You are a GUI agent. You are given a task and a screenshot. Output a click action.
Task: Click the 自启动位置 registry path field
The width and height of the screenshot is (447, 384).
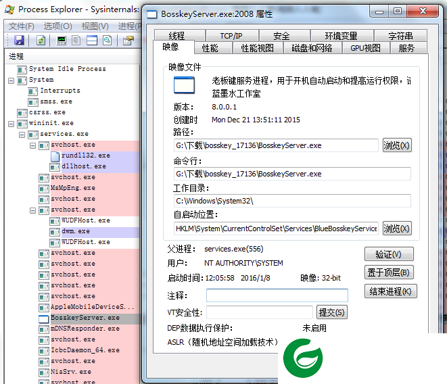point(276,229)
